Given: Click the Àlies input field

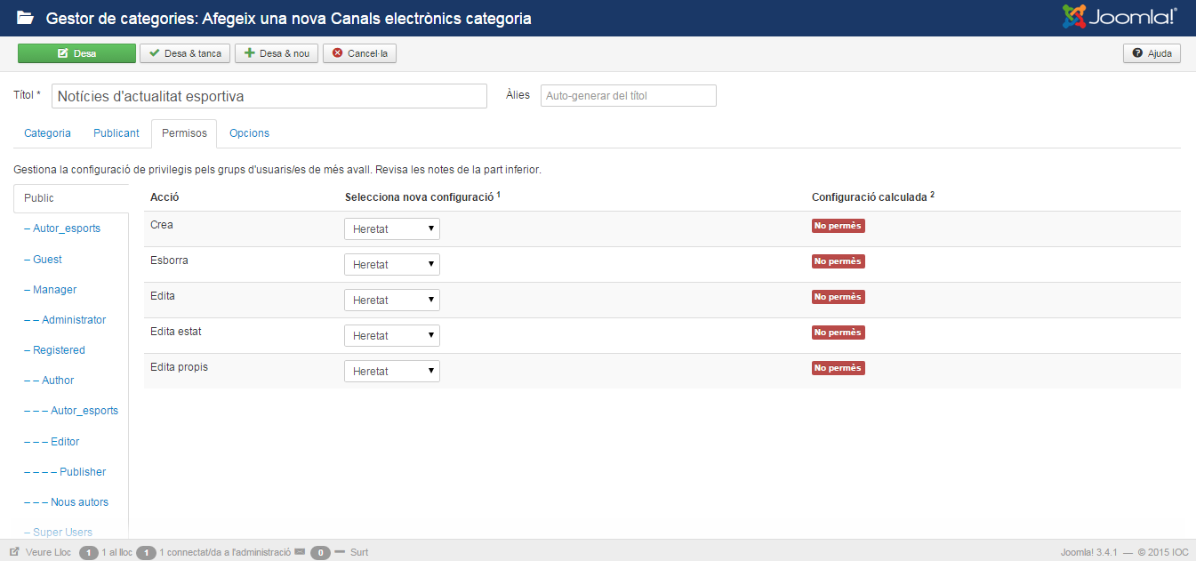Looking at the screenshot, I should coord(628,96).
